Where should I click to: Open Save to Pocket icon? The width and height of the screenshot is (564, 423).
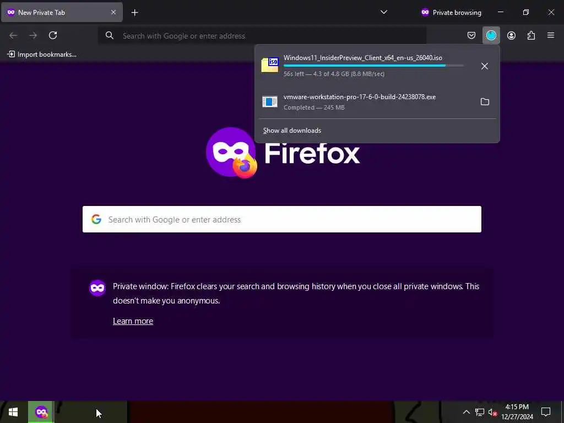point(471,35)
